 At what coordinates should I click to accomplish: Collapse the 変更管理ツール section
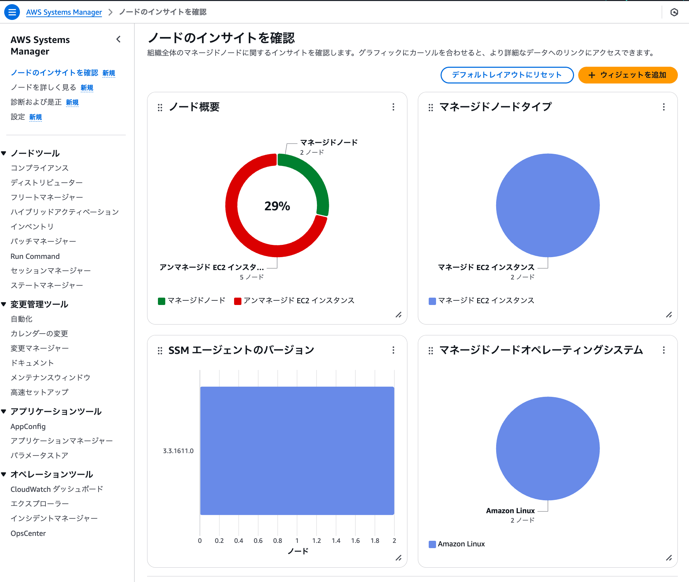pos(3,304)
